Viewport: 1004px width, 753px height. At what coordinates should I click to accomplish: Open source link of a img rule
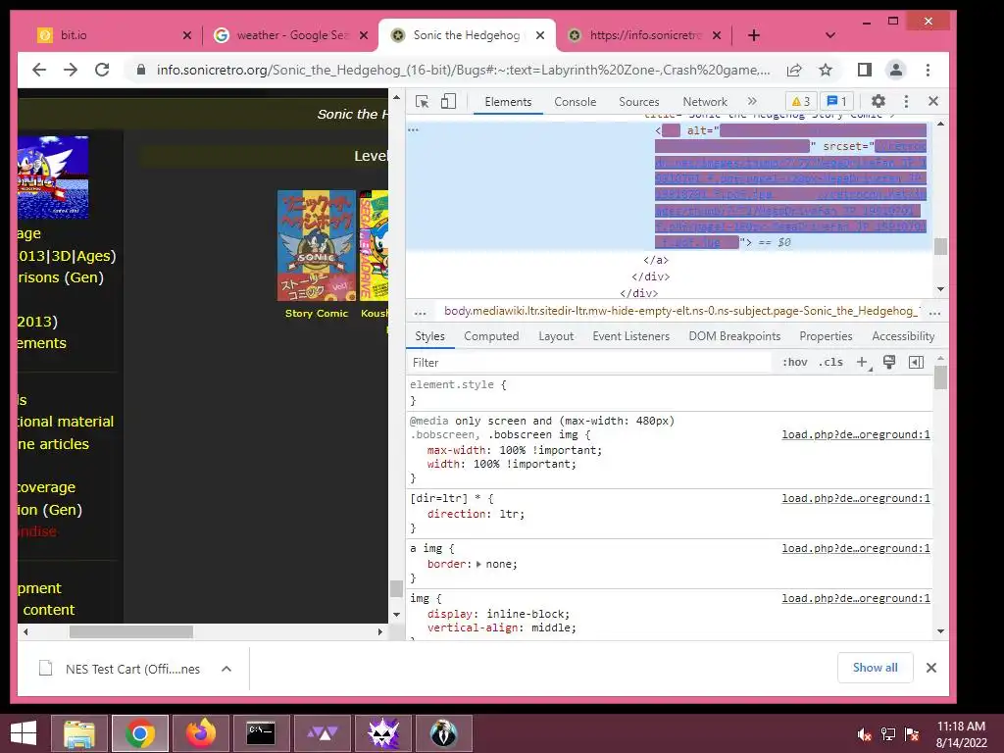tap(855, 548)
